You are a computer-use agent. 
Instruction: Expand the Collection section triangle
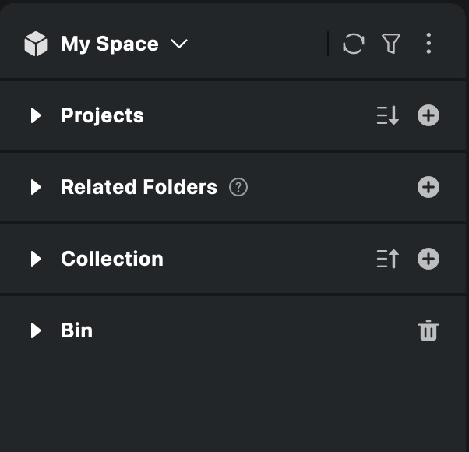pyautogui.click(x=36, y=260)
